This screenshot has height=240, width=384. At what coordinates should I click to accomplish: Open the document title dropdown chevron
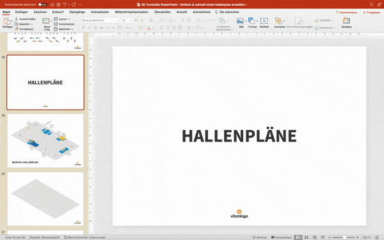(x=246, y=4)
